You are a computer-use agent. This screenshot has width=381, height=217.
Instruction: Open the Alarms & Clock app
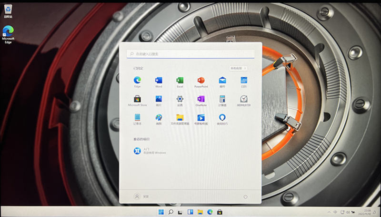(x=244, y=101)
